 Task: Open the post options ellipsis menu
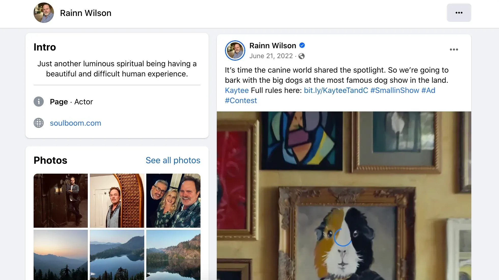(x=454, y=50)
